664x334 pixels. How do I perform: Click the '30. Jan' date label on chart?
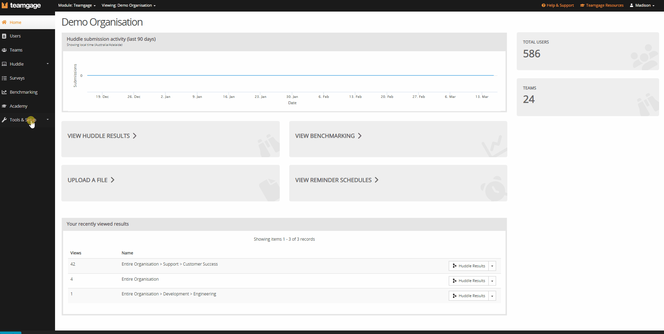[292, 97]
